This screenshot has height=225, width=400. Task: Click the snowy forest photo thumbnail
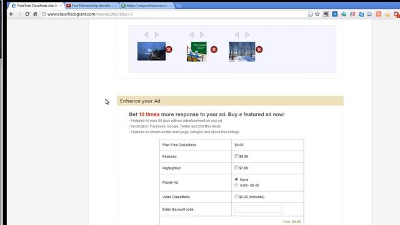click(x=242, y=52)
